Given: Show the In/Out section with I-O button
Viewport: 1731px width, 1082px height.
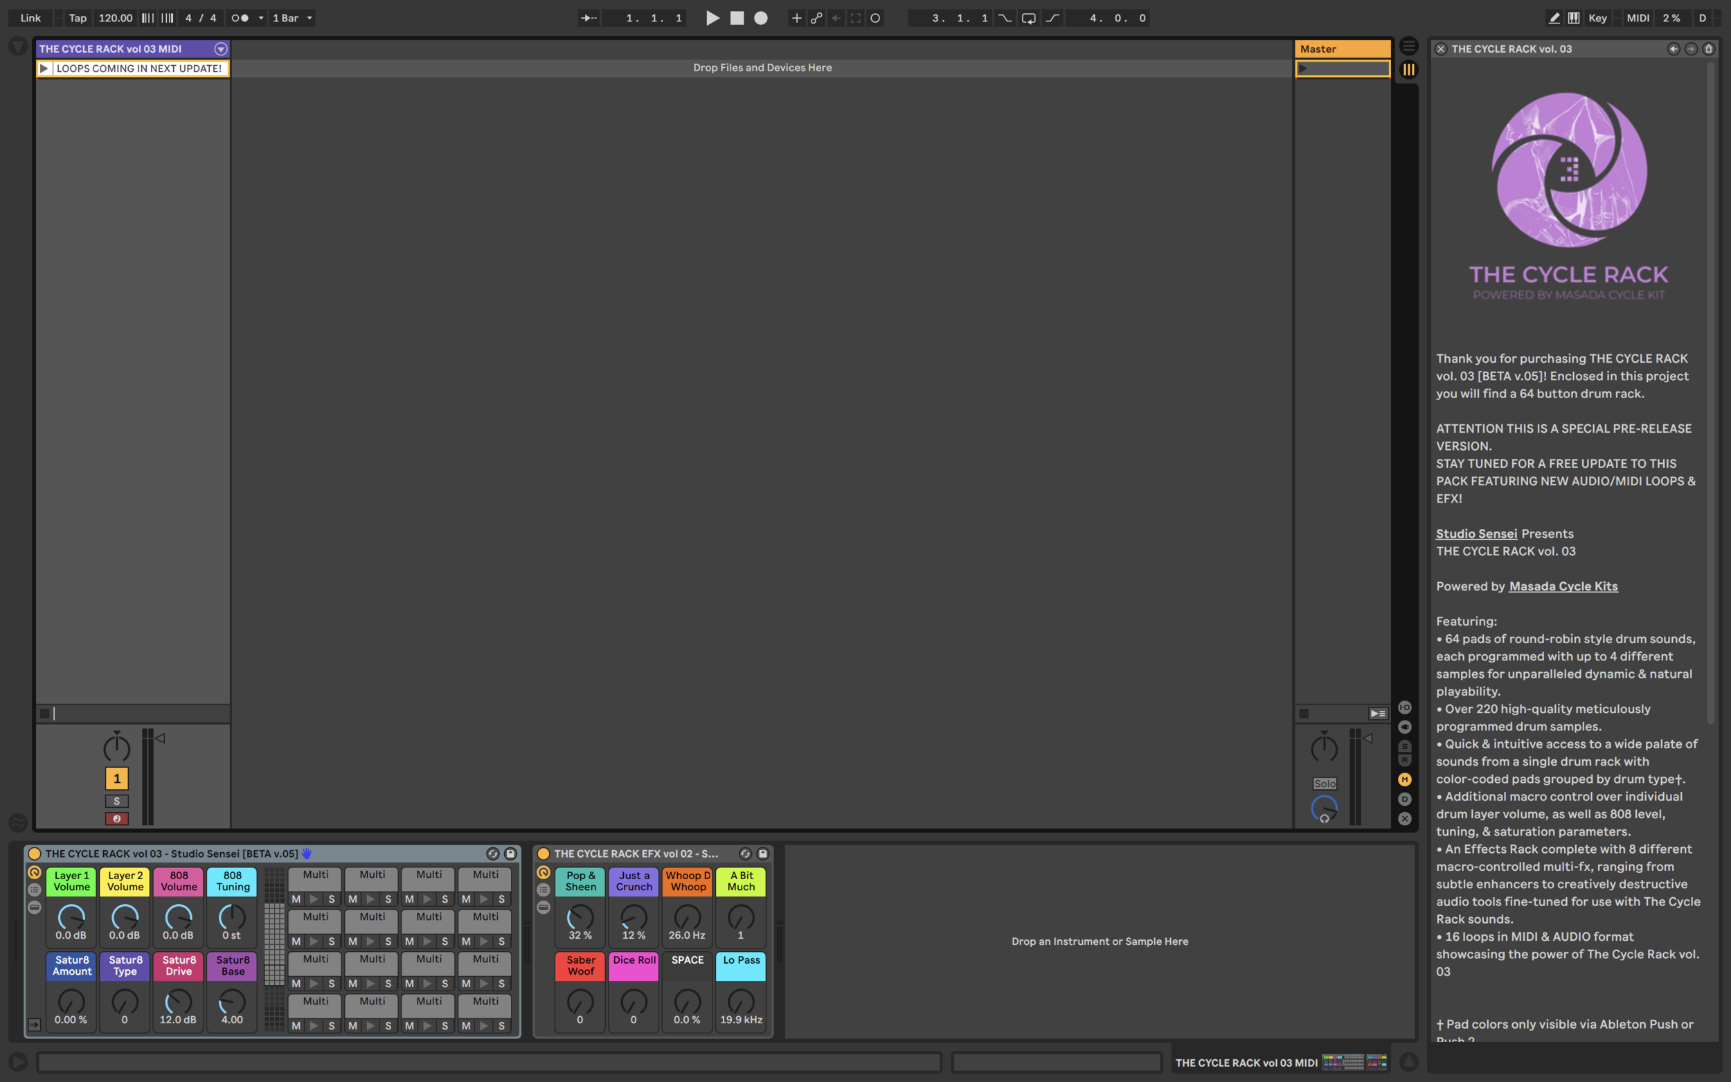Looking at the screenshot, I should click(1405, 707).
